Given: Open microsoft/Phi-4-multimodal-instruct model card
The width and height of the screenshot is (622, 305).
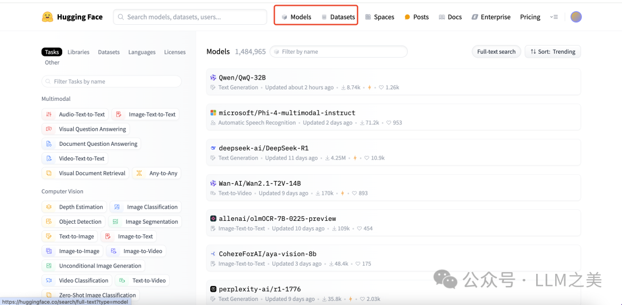Looking at the screenshot, I should tap(393, 117).
